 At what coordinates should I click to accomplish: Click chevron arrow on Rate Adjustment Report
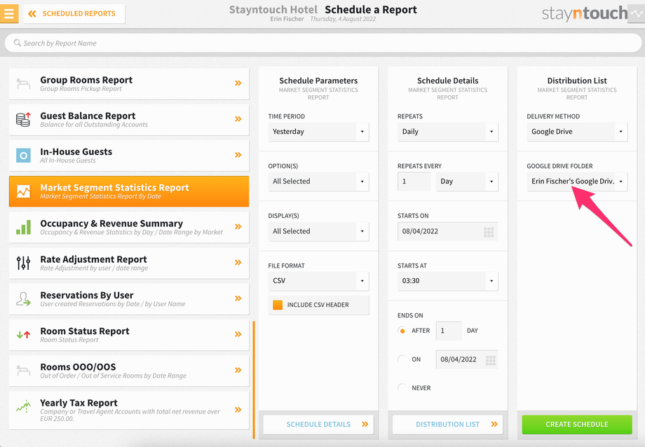238,262
